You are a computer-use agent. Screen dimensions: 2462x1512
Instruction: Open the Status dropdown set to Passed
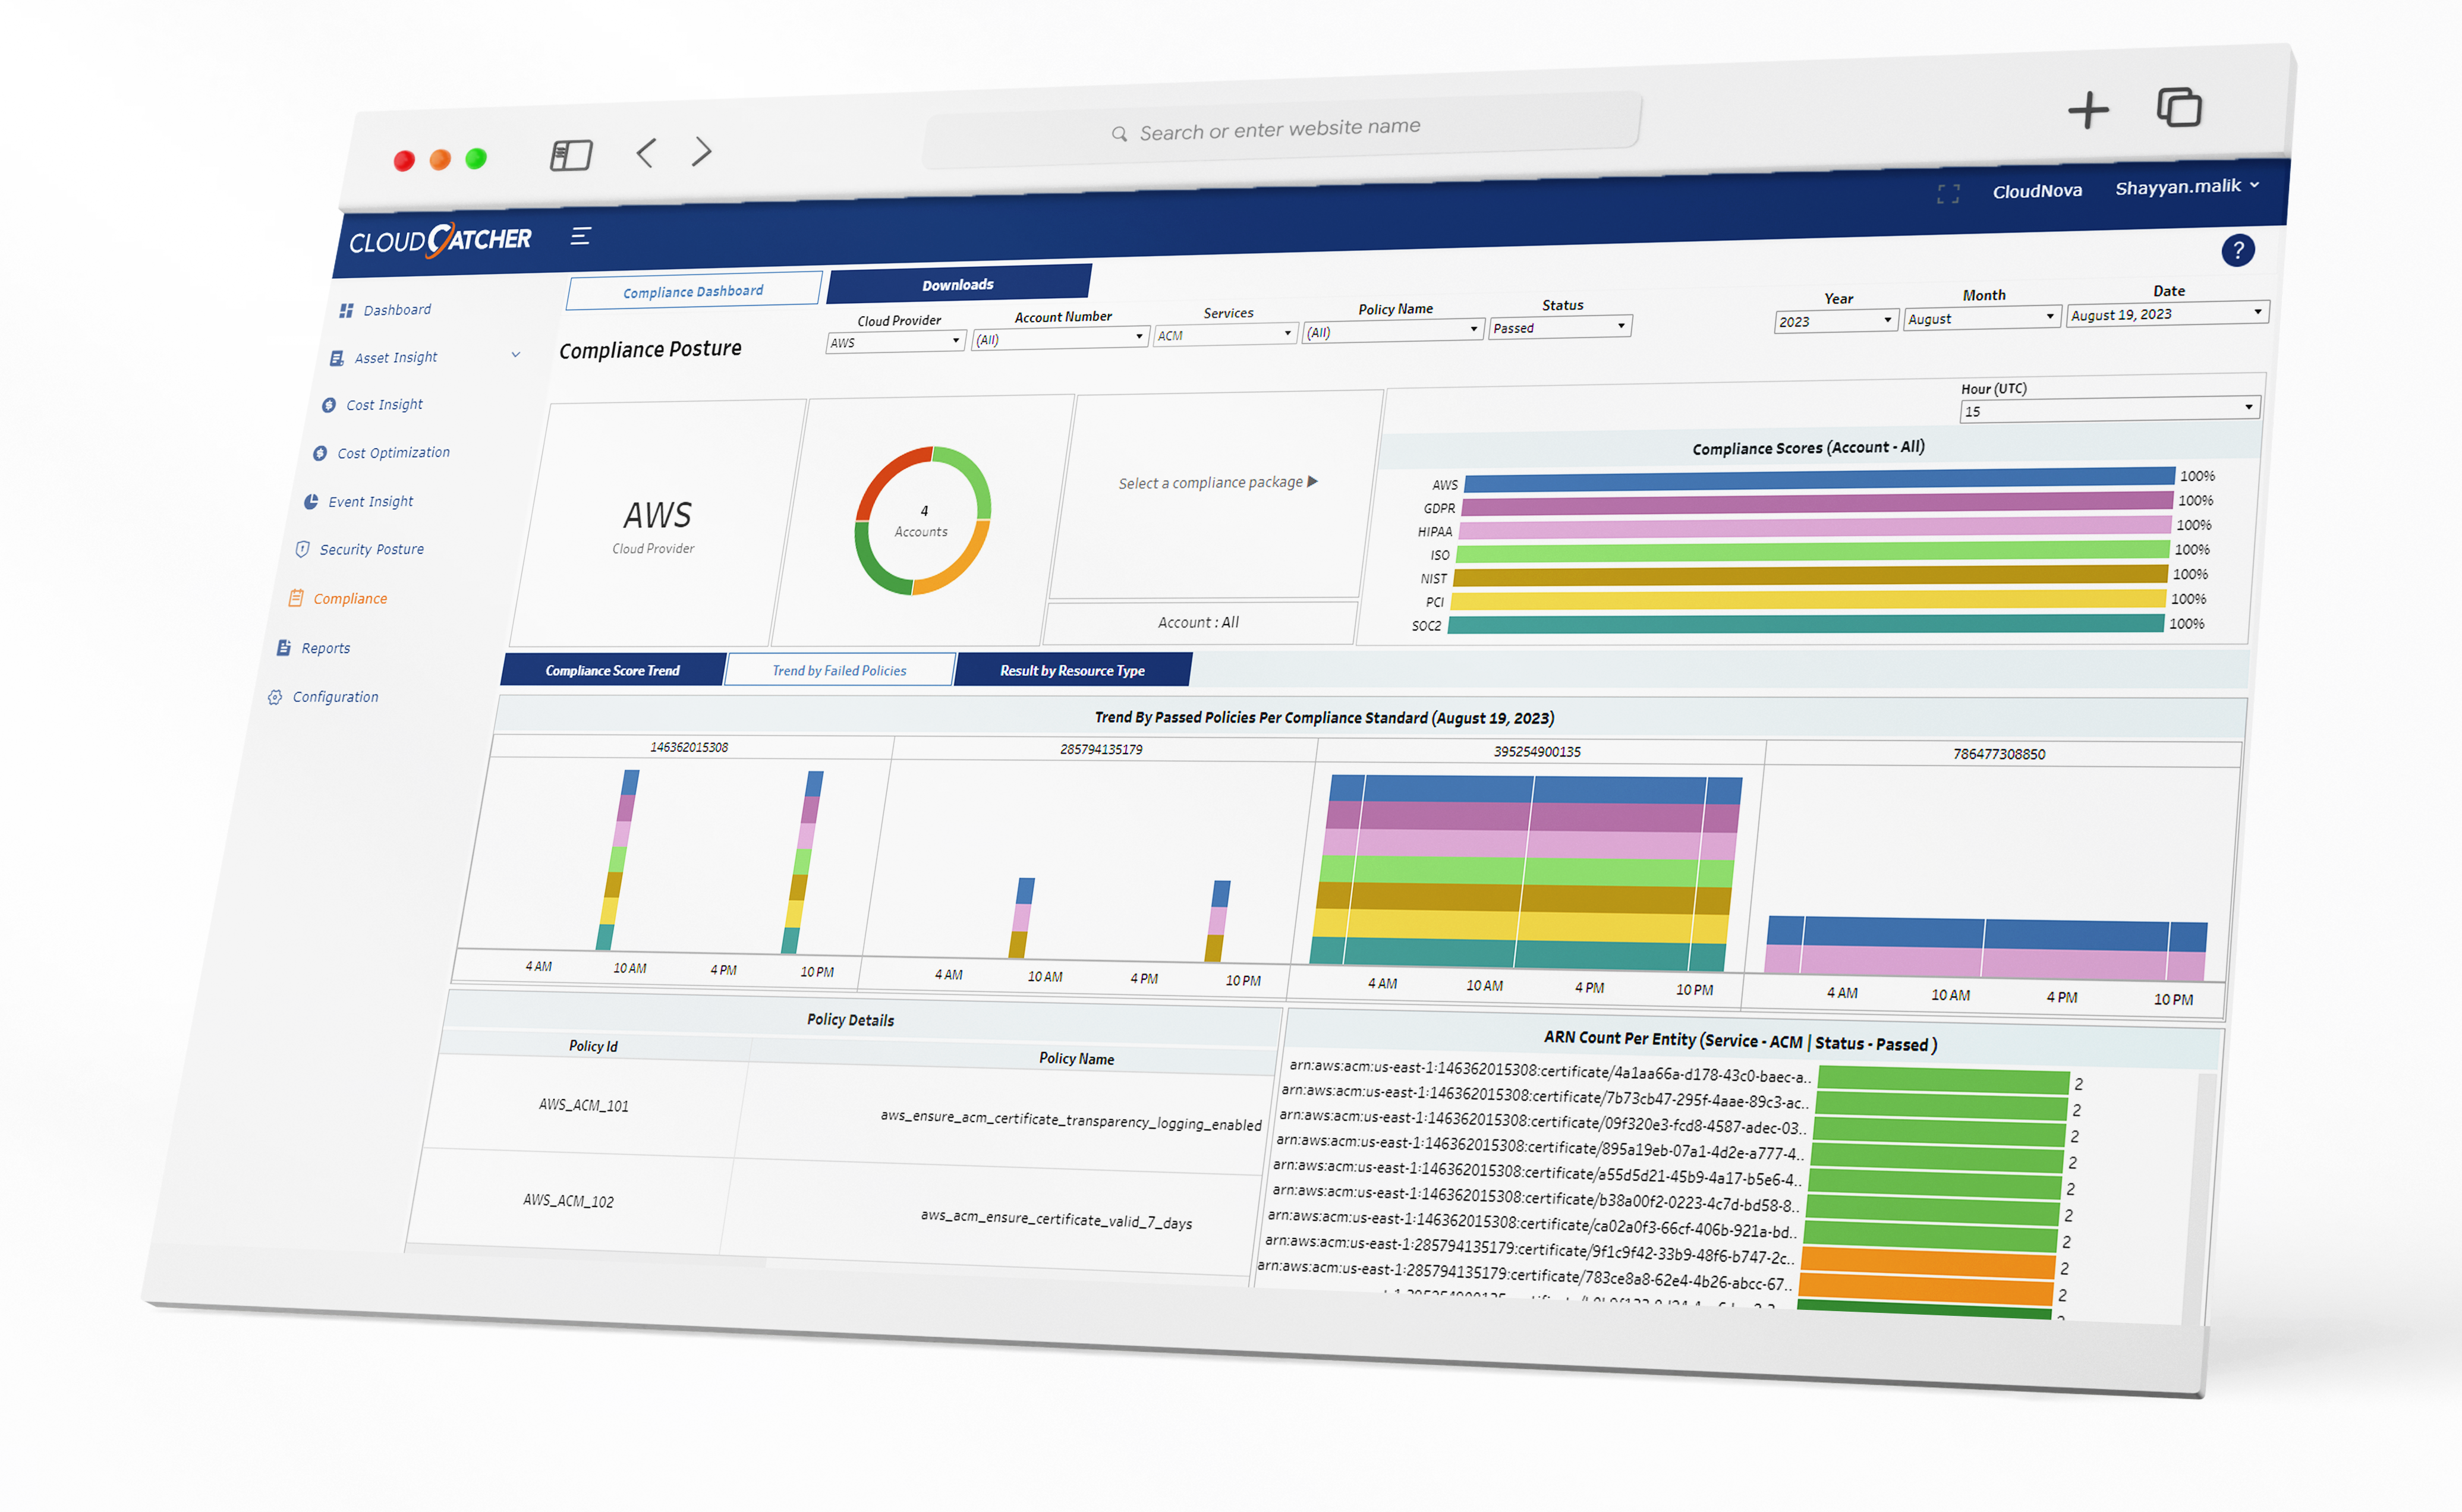1559,328
